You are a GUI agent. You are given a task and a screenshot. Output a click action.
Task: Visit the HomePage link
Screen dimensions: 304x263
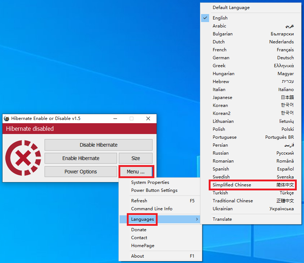143,245
